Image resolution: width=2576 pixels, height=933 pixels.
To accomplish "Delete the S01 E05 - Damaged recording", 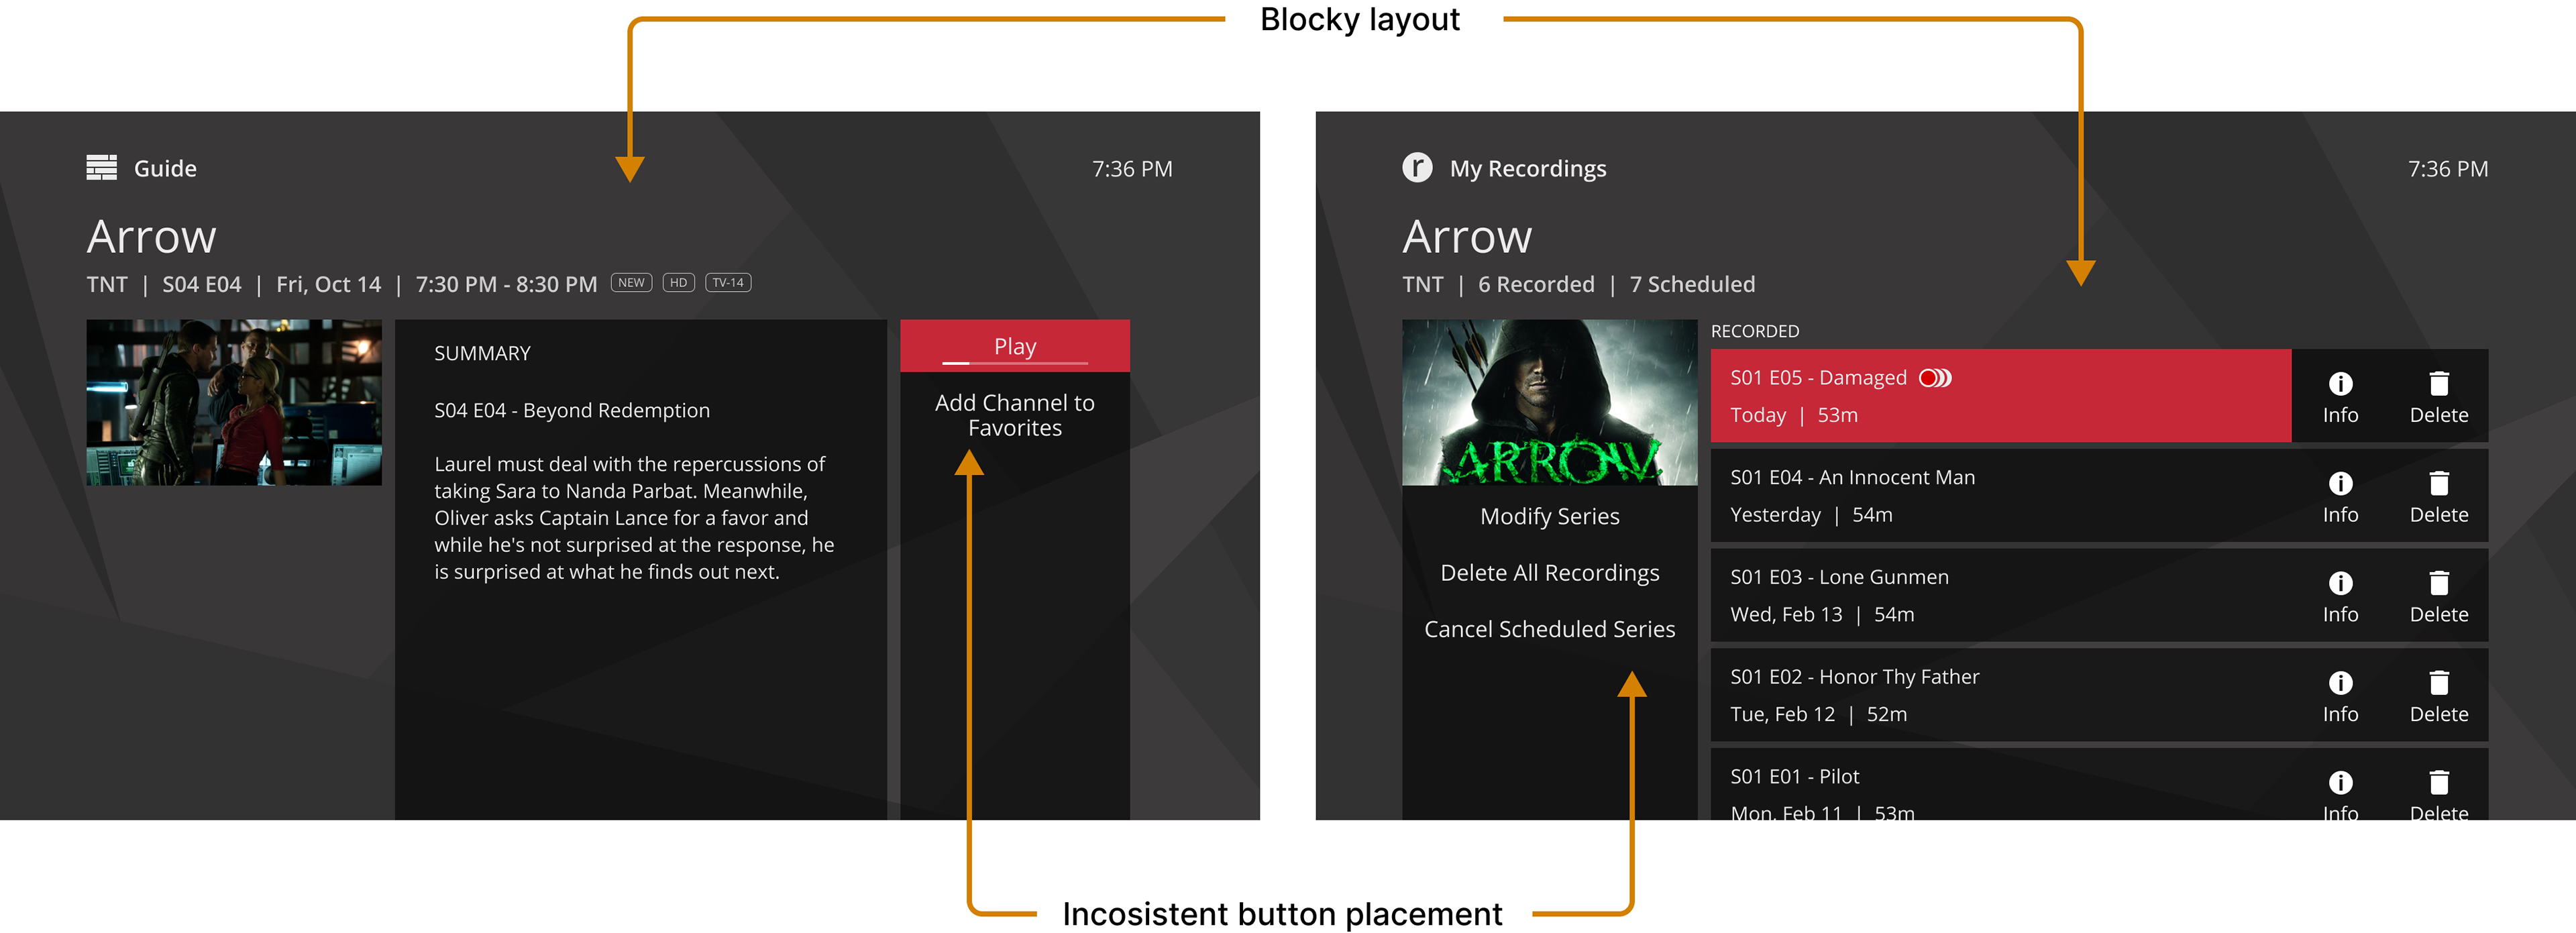I will click(2438, 396).
